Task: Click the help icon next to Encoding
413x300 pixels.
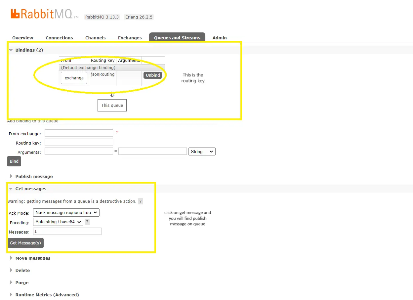Action: [x=87, y=222]
